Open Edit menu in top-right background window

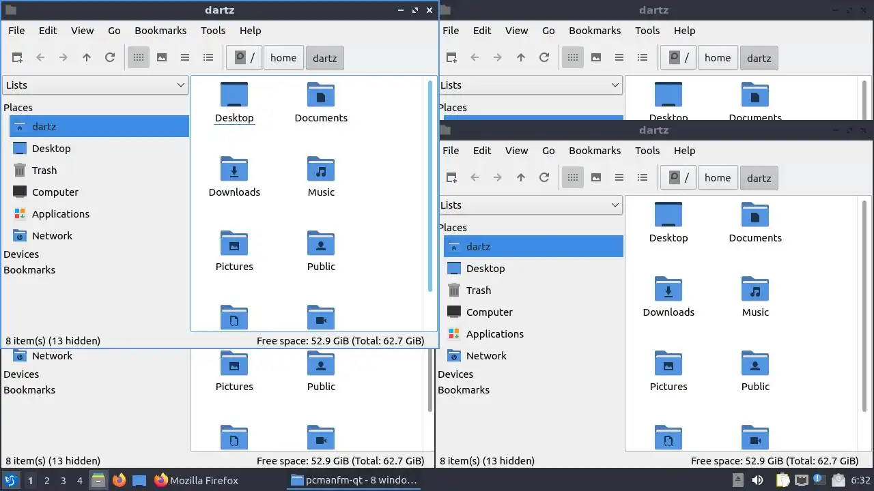(482, 31)
